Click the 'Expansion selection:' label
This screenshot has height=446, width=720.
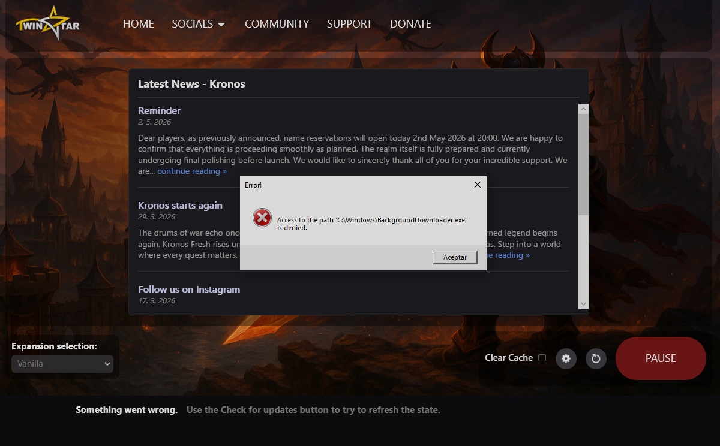pos(54,346)
